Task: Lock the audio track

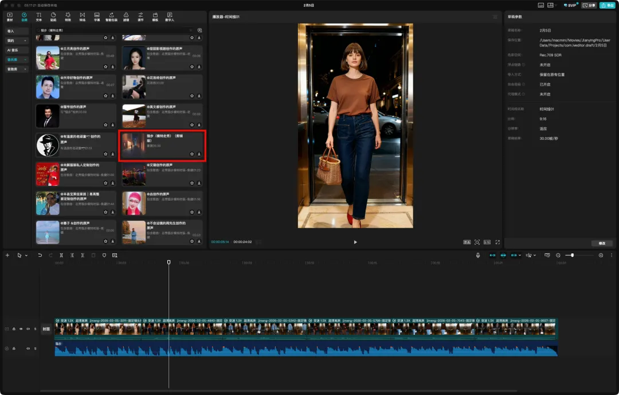Action: click(14, 348)
